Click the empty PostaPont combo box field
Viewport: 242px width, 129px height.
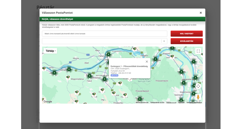(105, 41)
